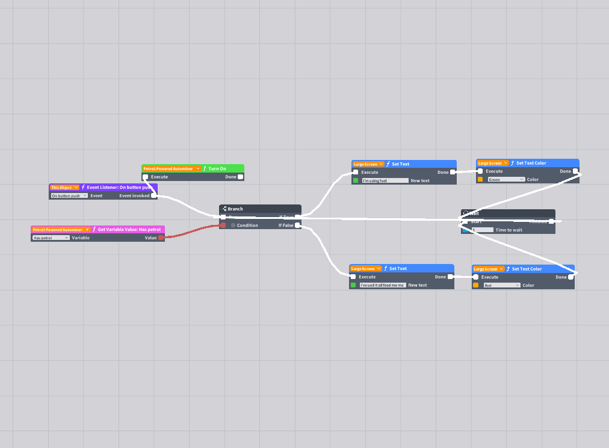Click the Event Listener function icon
The width and height of the screenshot is (609, 448).
pos(83,187)
